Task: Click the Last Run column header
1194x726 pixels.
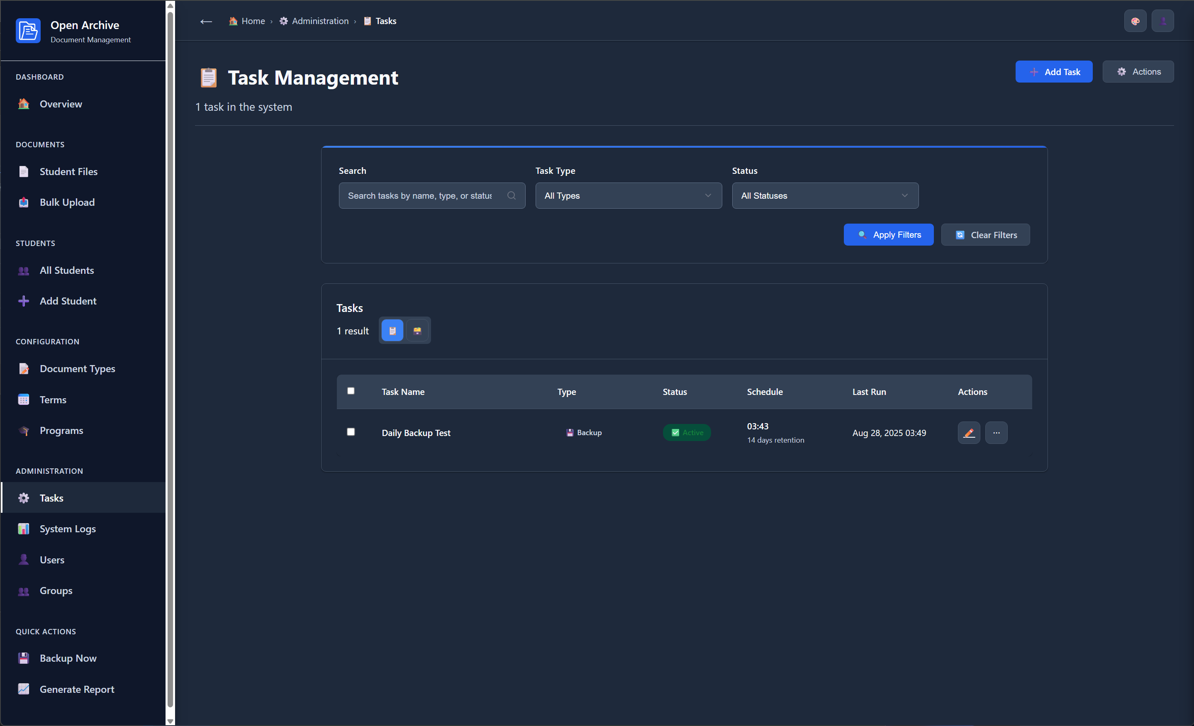Action: pyautogui.click(x=869, y=392)
